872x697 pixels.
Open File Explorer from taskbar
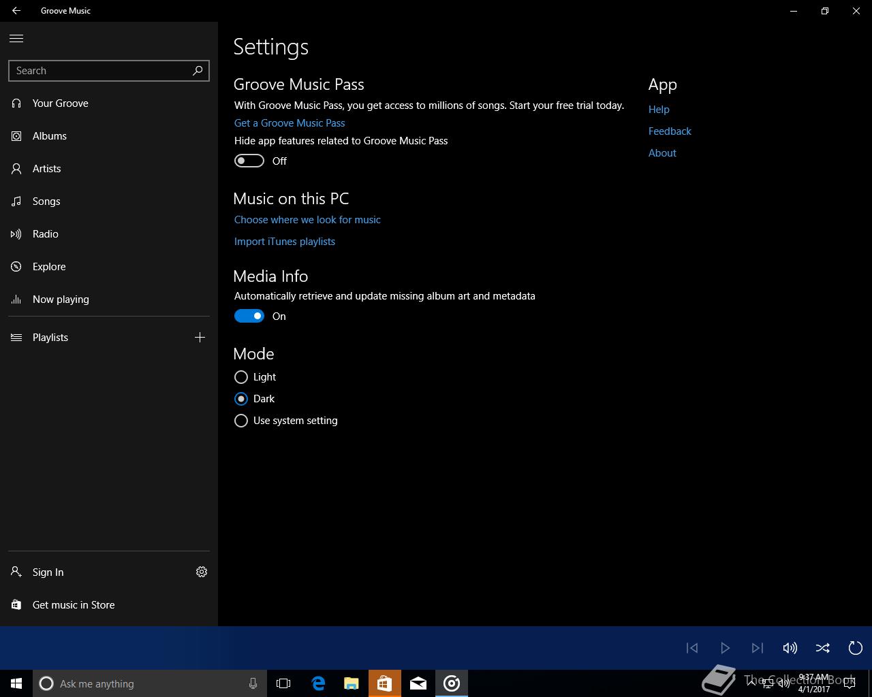pos(351,683)
